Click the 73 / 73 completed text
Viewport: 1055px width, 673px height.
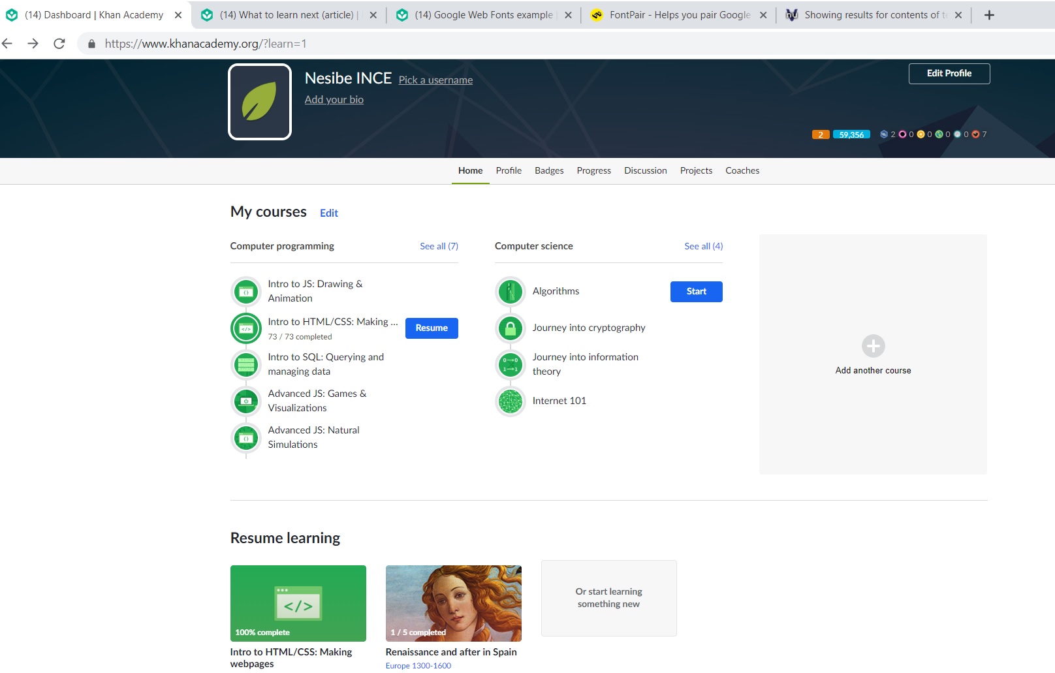coord(300,337)
